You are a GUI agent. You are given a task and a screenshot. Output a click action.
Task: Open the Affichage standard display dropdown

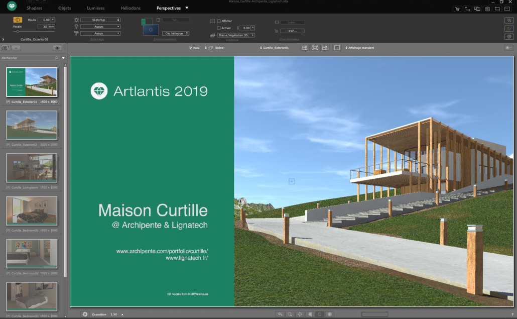tap(360, 48)
